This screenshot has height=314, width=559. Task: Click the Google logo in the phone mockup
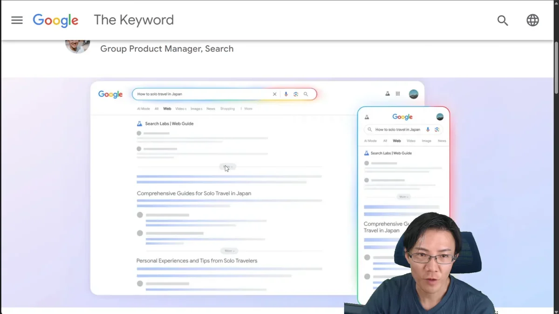(x=402, y=117)
